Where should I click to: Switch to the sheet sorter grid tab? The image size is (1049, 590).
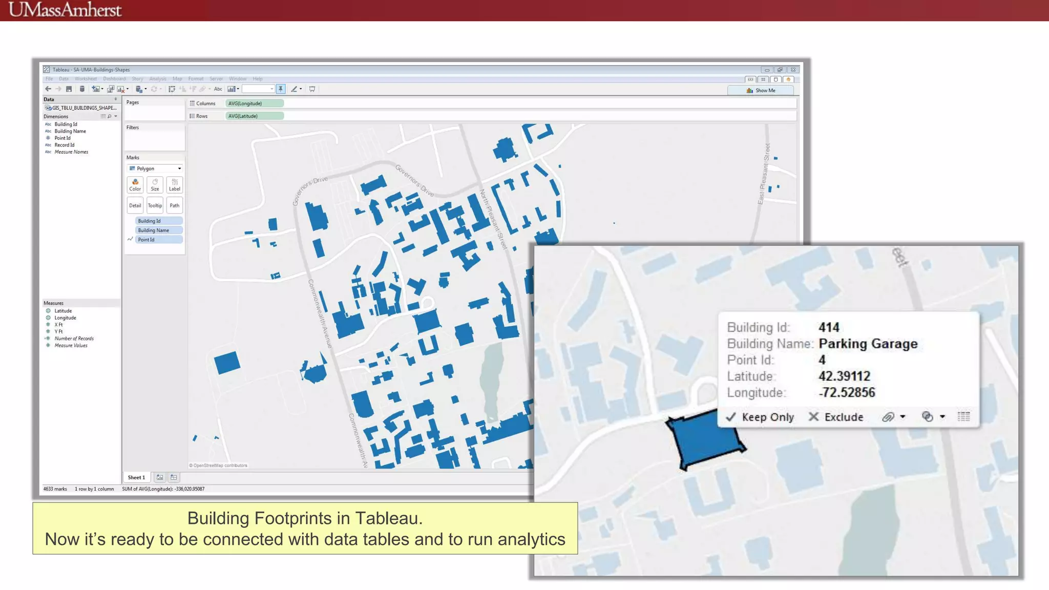tap(763, 79)
